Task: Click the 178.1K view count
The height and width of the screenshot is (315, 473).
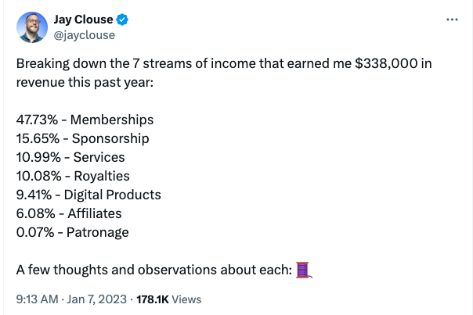Action: (153, 299)
